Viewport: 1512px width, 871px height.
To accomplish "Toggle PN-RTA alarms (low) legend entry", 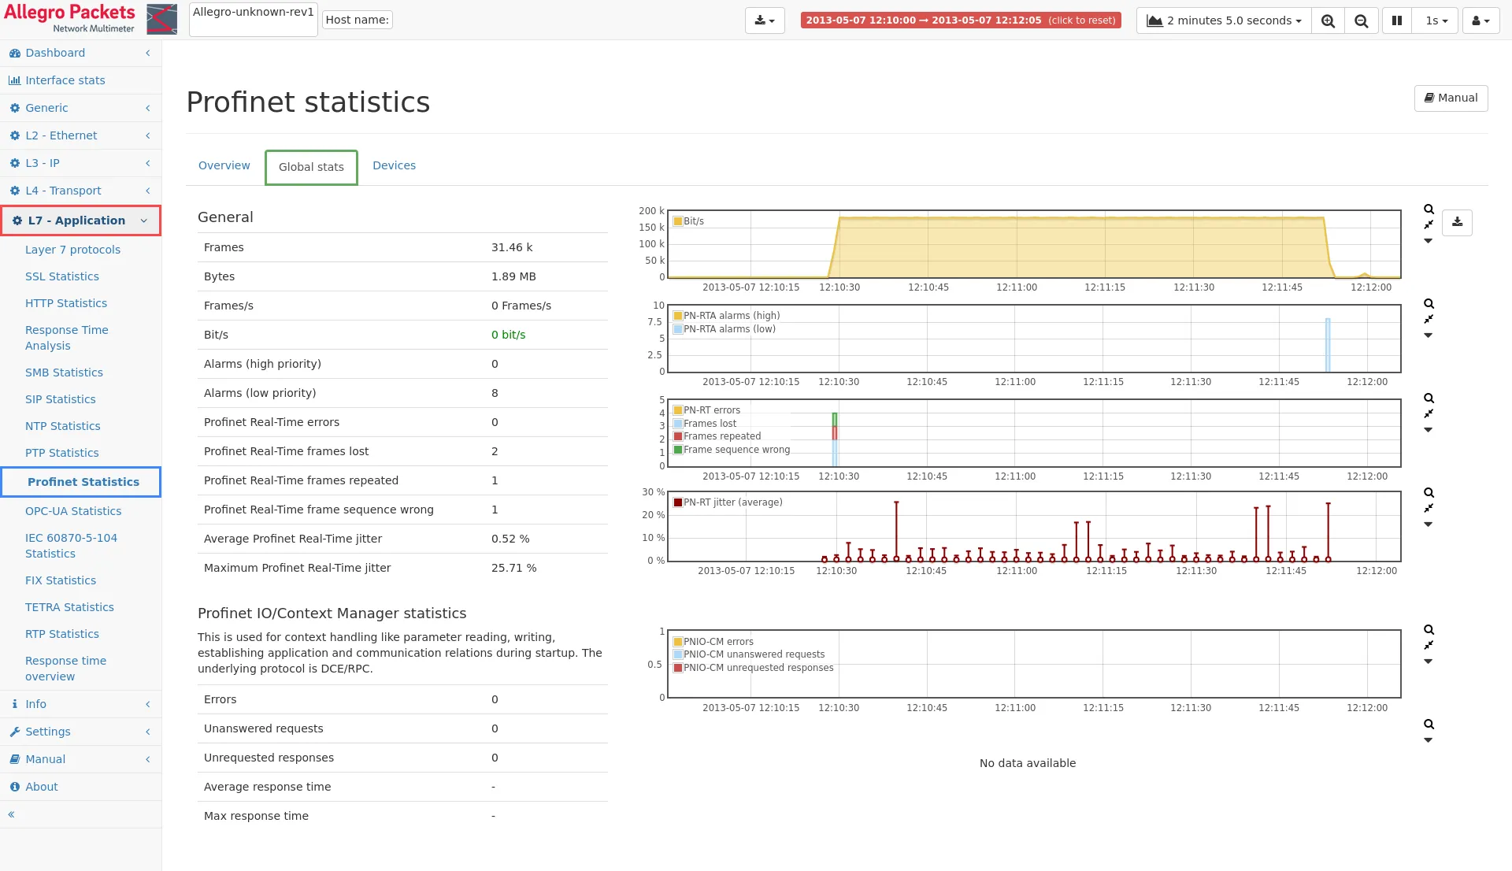I will pyautogui.click(x=728, y=329).
